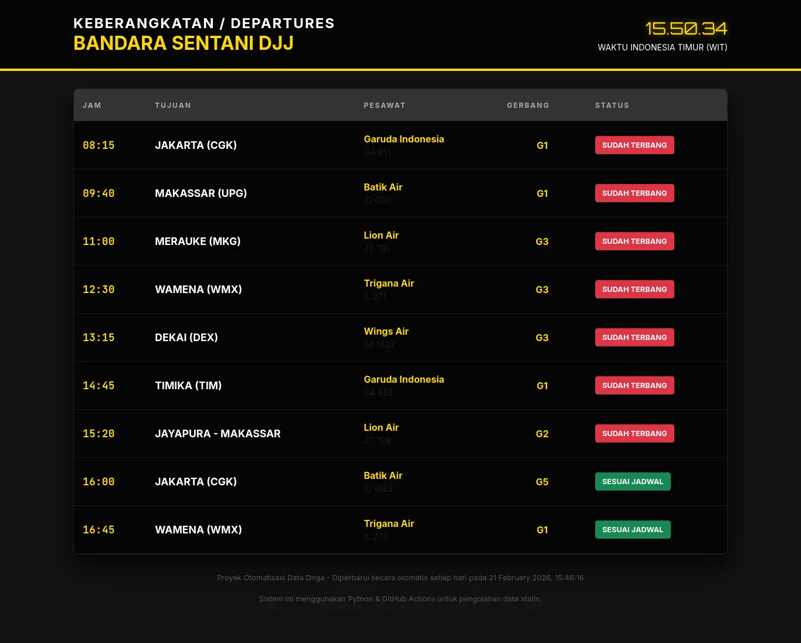Viewport: 801px width, 643px height.
Task: Click the Sudah Terbang badge for Merauke flight
Action: click(x=634, y=241)
